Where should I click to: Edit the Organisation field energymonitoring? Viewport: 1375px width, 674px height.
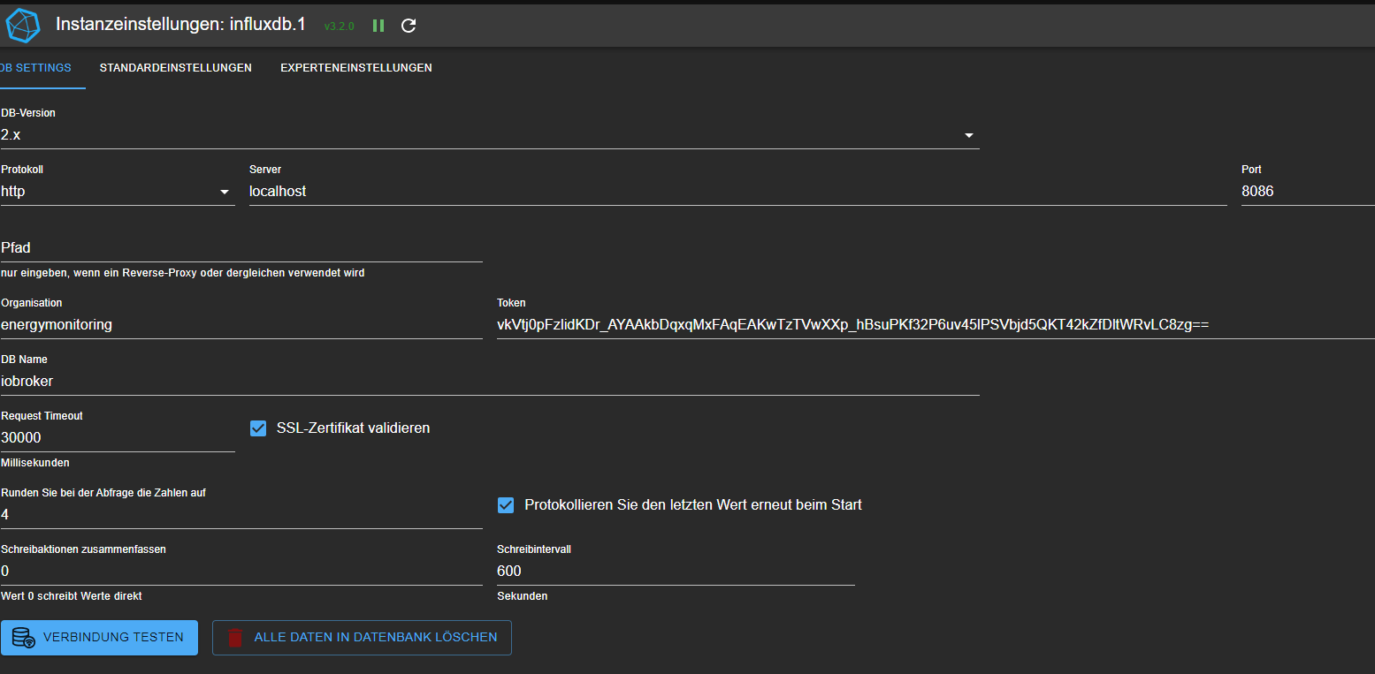[x=241, y=325]
